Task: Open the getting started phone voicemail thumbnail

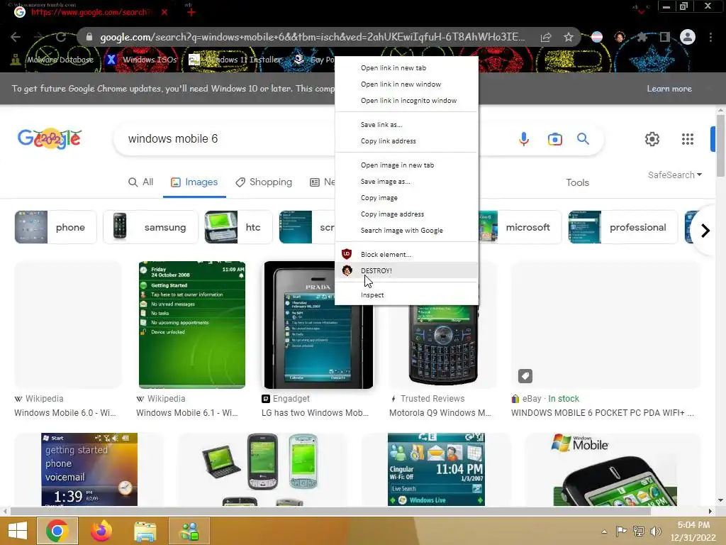Action: coord(89,470)
